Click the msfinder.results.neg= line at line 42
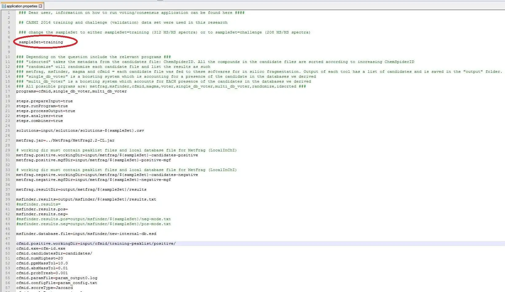This screenshot has height=292, width=505. (42, 214)
